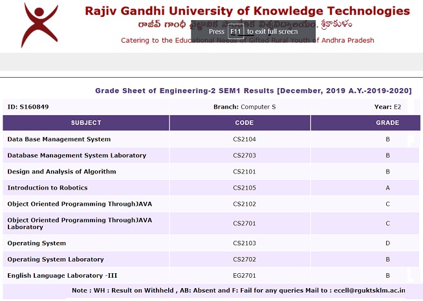Viewport: 423px width, 301px height.
Task: Select Object Oriented Programming ThroughJAVA Laboratory subject
Action: [x=80, y=223]
